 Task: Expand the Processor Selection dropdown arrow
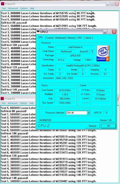point(88,113)
